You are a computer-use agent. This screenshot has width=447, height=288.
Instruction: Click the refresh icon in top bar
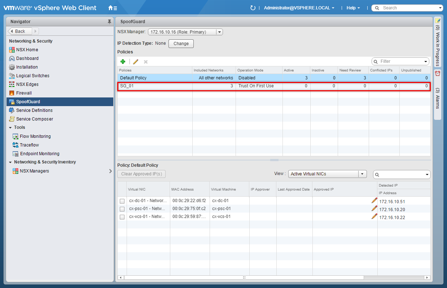pyautogui.click(x=253, y=8)
